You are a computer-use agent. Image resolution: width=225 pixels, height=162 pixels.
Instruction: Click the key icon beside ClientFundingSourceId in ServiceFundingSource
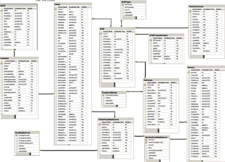tap(147, 142)
